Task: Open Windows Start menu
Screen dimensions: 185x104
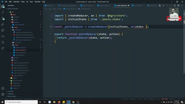Action: [x=2, y=102]
